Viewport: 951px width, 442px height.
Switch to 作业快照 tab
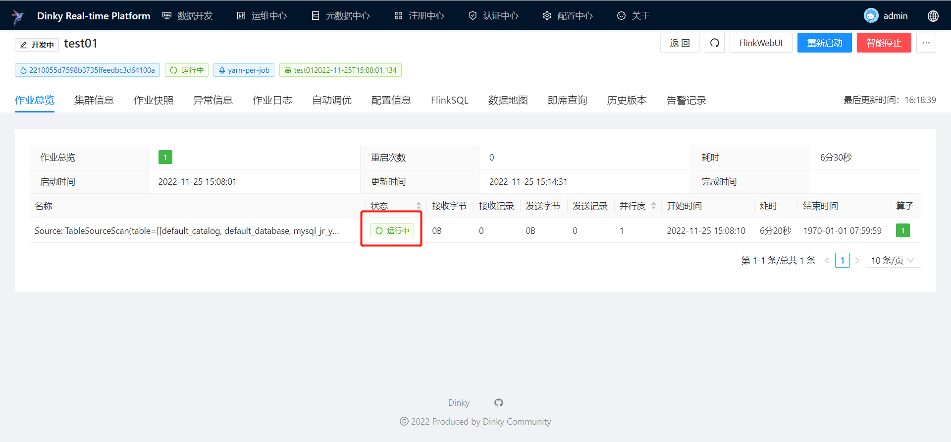(x=154, y=100)
